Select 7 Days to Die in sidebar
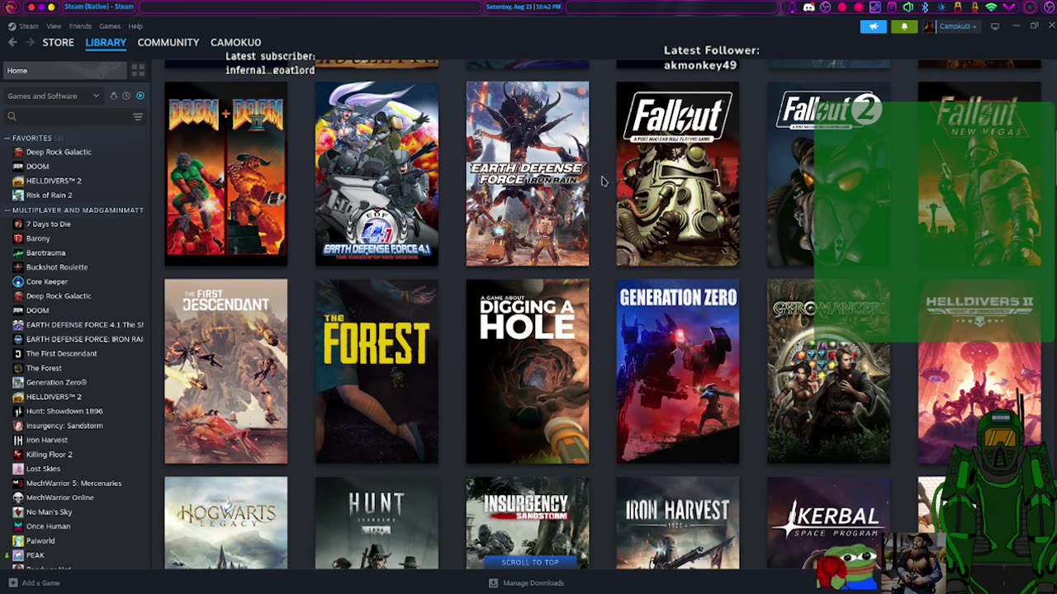This screenshot has height=594, width=1057. pos(48,224)
